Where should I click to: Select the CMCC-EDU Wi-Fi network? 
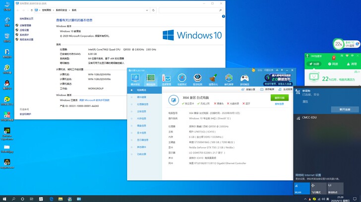pos(327,118)
